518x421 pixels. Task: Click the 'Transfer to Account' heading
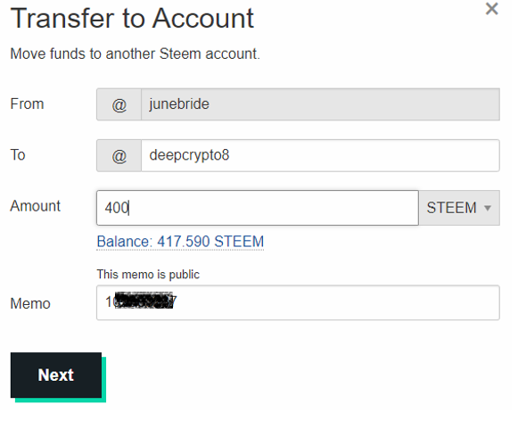pyautogui.click(x=132, y=18)
